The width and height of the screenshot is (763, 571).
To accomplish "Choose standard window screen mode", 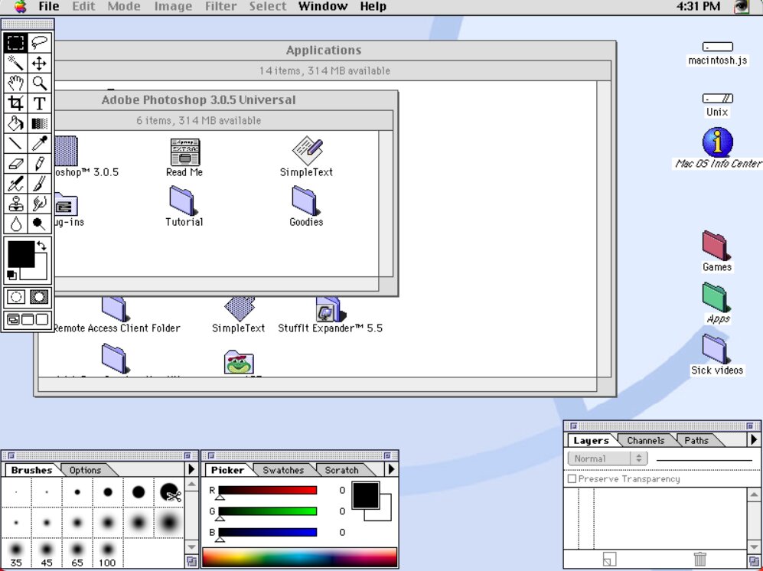I will tap(13, 320).
